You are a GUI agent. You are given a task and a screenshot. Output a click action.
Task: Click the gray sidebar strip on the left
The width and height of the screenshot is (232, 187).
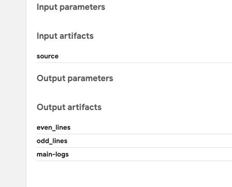click(13, 93)
